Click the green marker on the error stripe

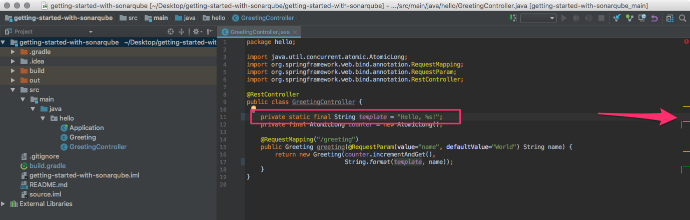(x=686, y=165)
